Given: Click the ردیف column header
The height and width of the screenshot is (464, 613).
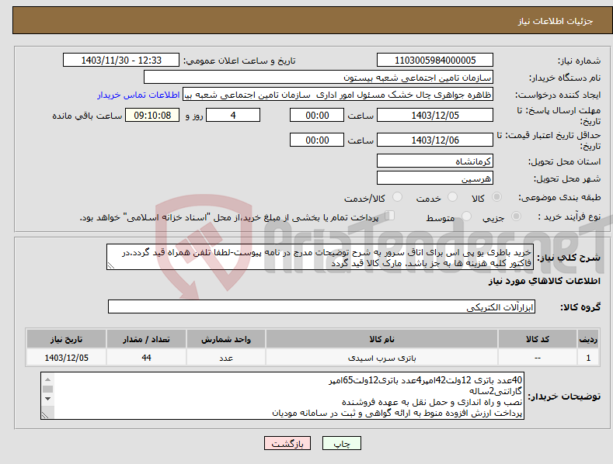Looking at the screenshot, I should coord(588,339).
